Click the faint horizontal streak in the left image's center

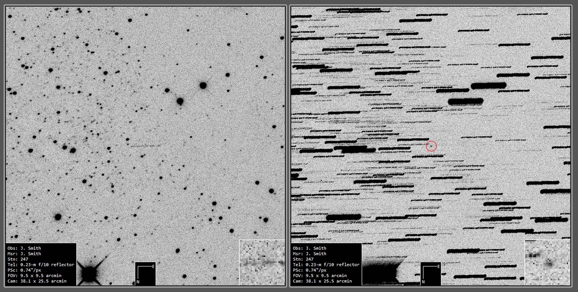[144, 146]
